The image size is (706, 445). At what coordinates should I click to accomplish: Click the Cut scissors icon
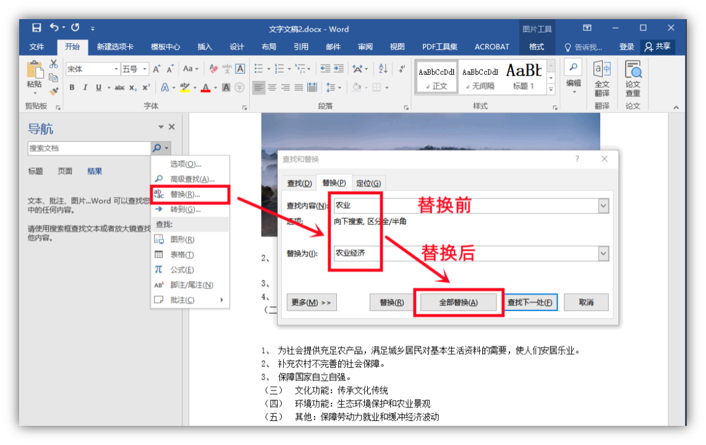pos(54,64)
